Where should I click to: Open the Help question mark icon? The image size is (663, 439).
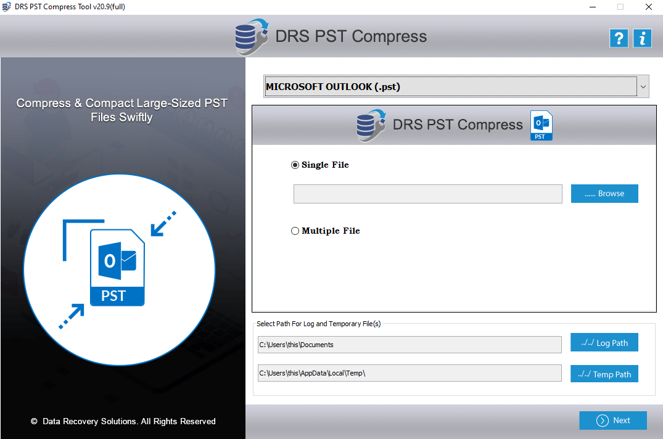point(619,38)
